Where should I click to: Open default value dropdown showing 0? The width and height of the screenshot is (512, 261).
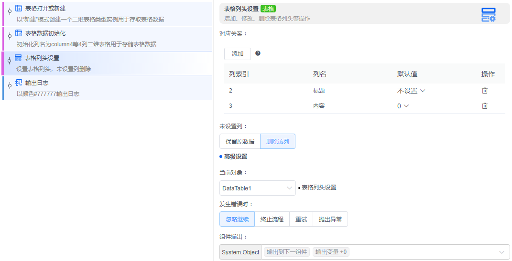click(x=403, y=106)
